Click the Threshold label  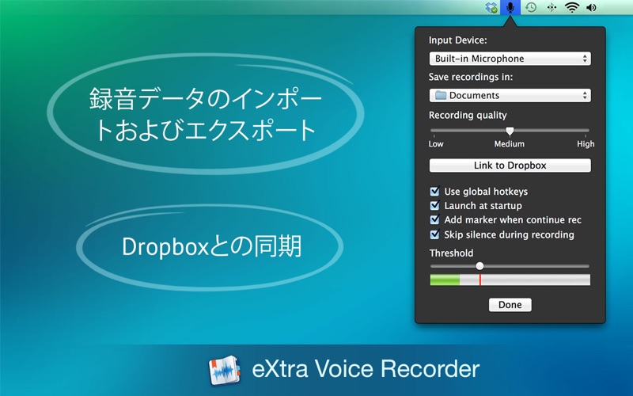pyautogui.click(x=451, y=253)
